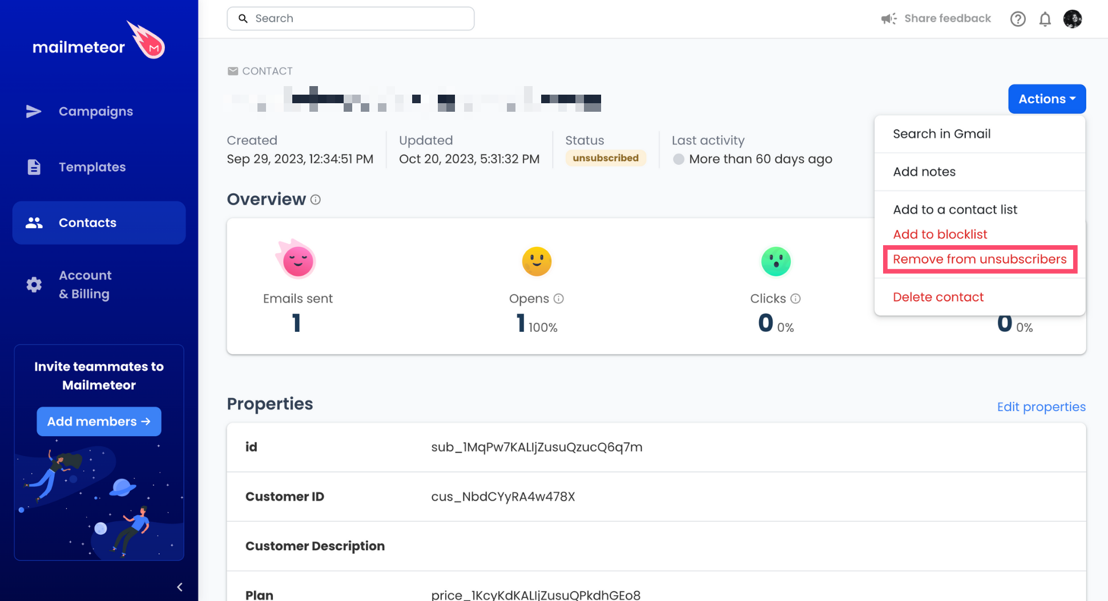Open Contacts in sidebar
Viewport: 1108px width, 601px height.
click(x=99, y=223)
